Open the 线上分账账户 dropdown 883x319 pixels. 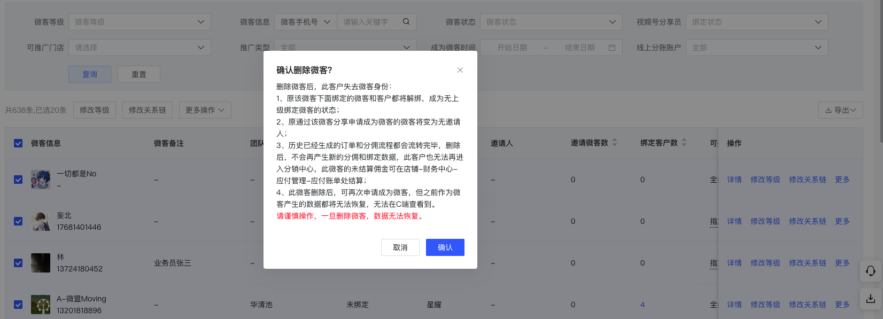point(757,48)
